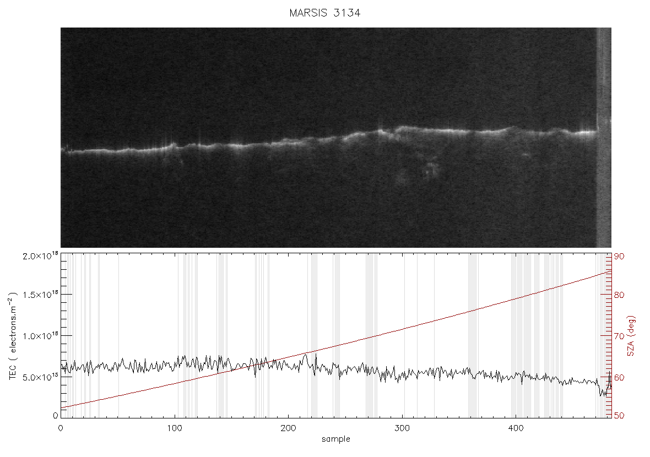Select the 5.0×10¹⁵ TEC tick label
Image resolution: width=650 pixels, height=457 pixels.
coord(40,377)
